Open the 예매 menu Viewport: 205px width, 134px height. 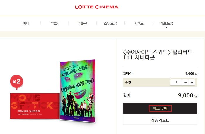[26, 23]
